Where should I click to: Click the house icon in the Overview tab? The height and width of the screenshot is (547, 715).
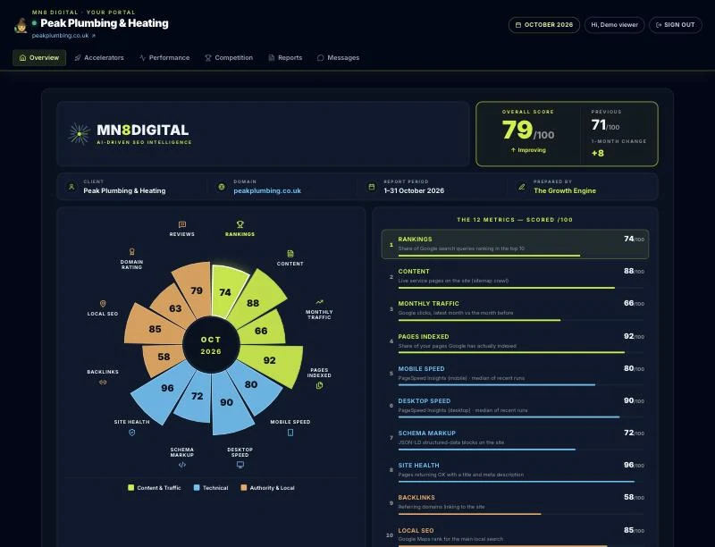[x=23, y=58]
